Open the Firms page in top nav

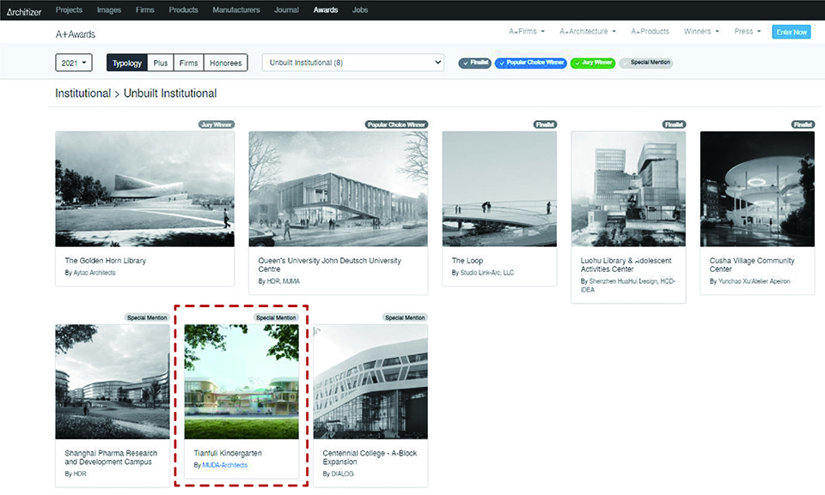[x=144, y=10]
